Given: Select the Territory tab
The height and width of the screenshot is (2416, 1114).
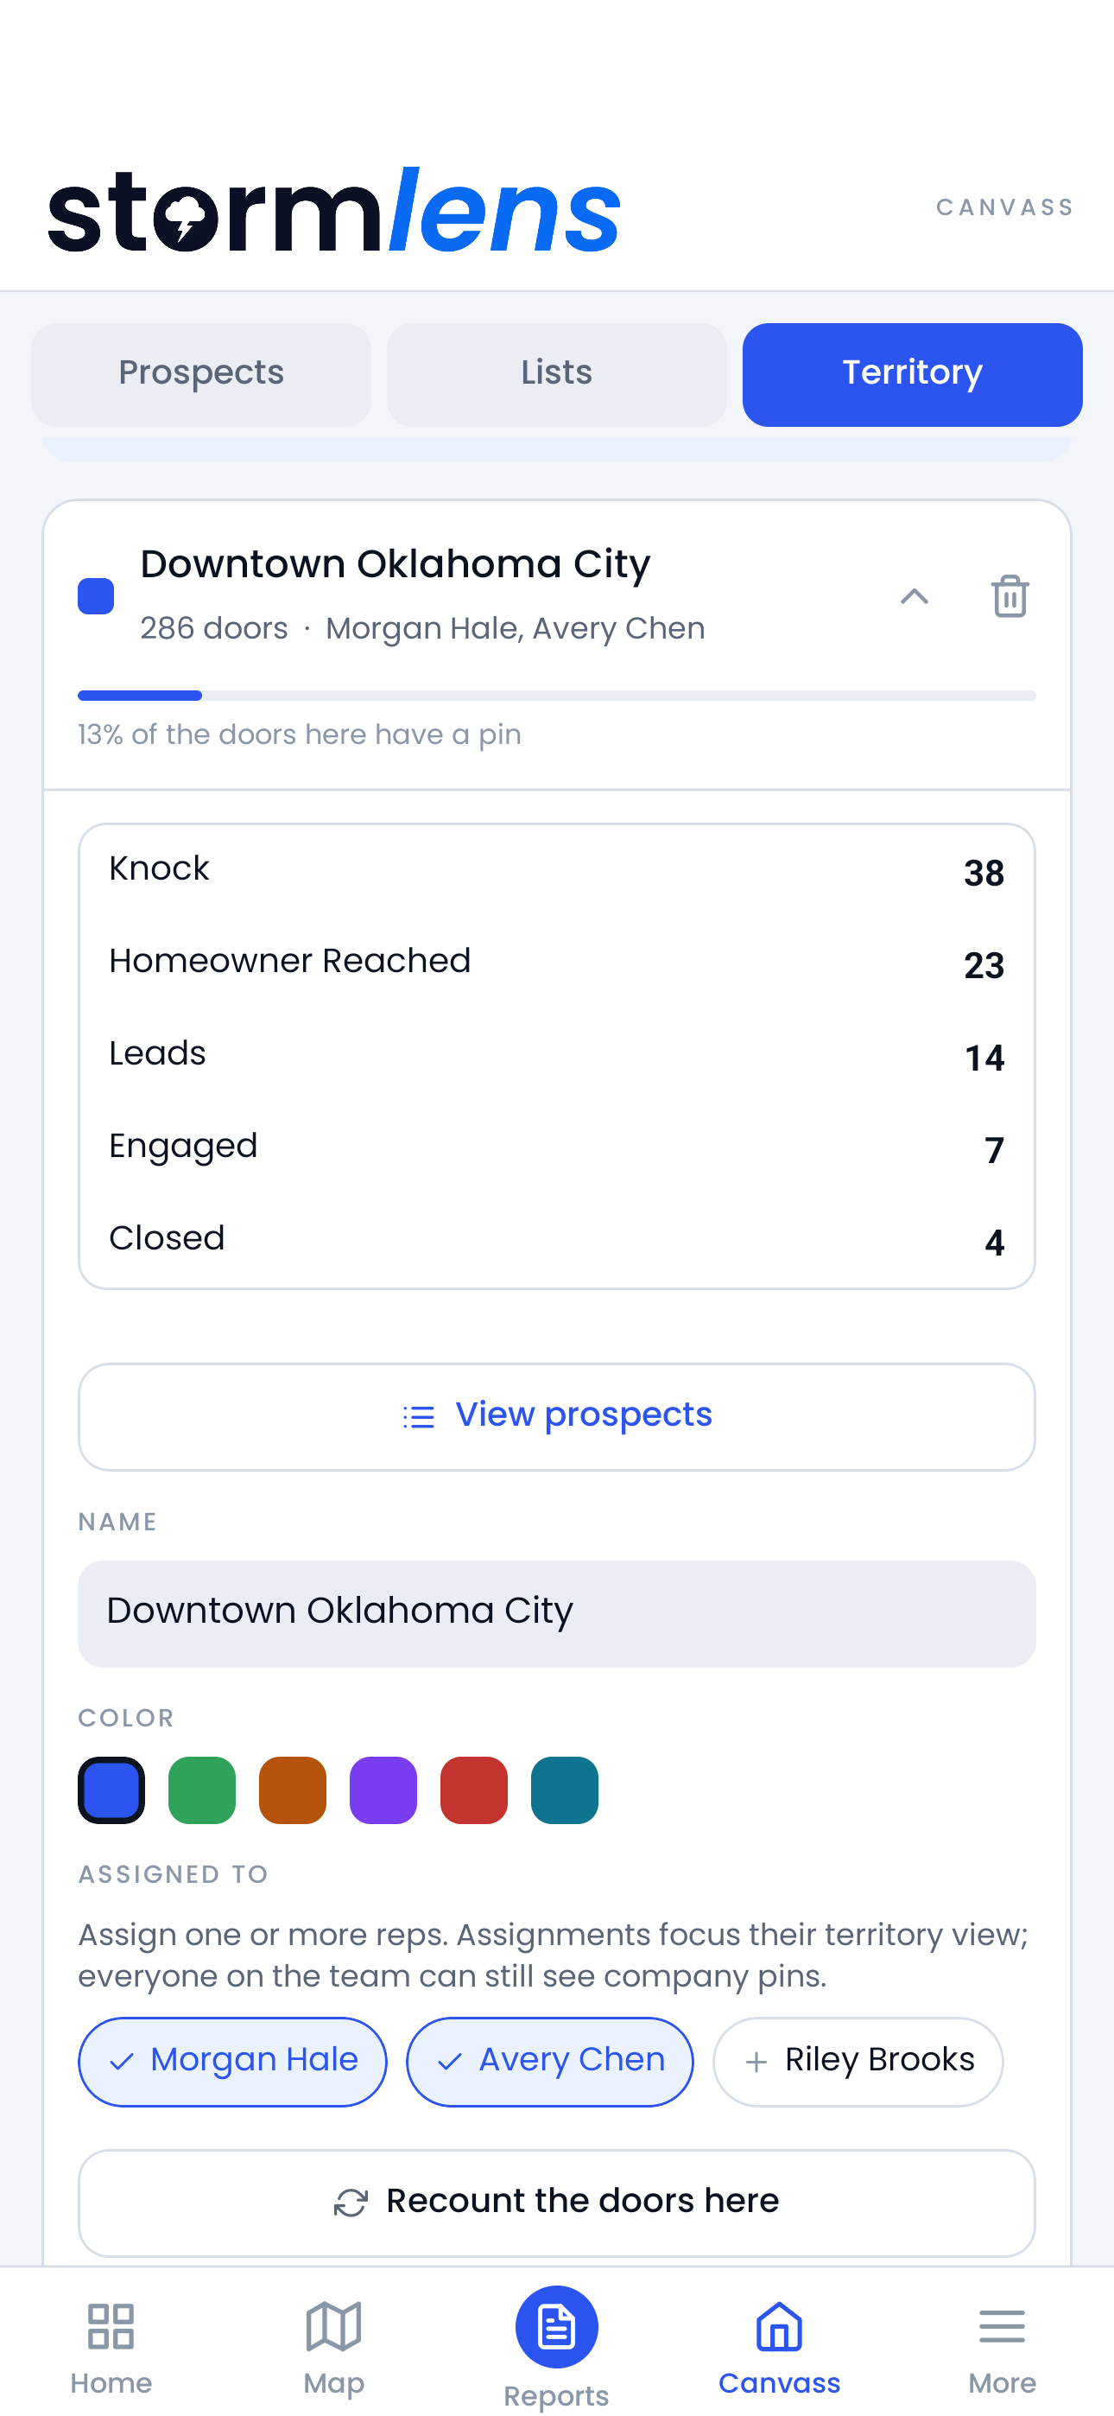Looking at the screenshot, I should pos(913,374).
